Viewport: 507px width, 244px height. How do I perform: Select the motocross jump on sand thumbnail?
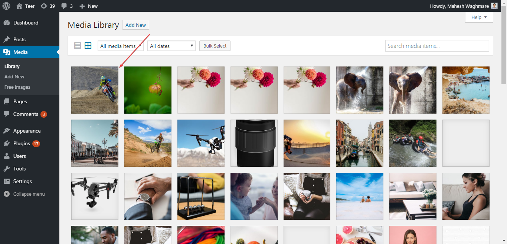148,143
